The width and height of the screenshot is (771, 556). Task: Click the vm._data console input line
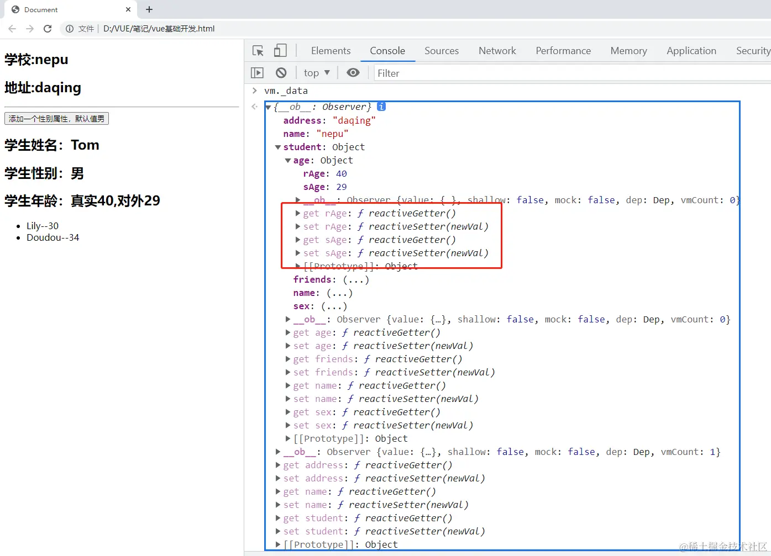point(286,91)
